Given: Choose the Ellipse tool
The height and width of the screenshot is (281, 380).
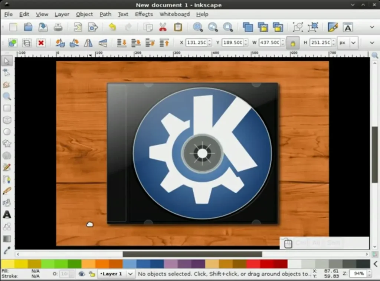Looking at the screenshot, I should tap(7, 132).
